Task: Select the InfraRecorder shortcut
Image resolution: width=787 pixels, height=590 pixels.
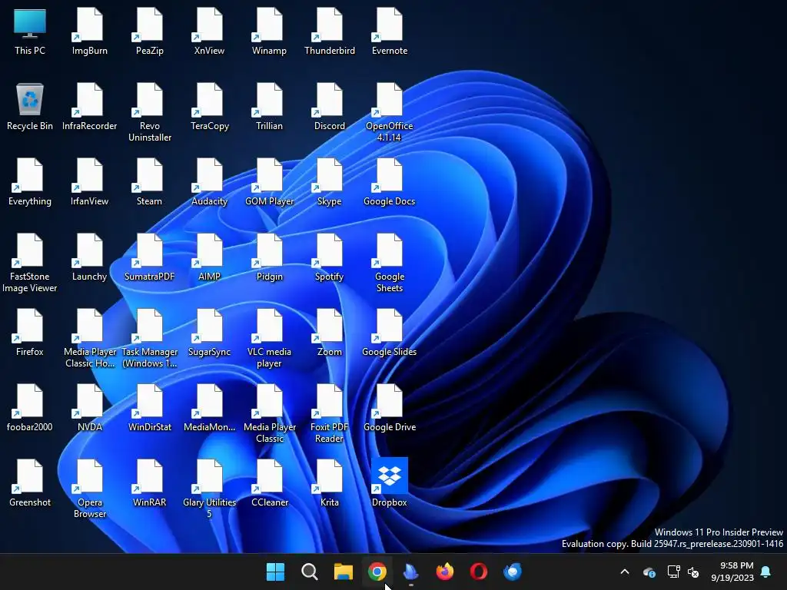Action: [89, 108]
